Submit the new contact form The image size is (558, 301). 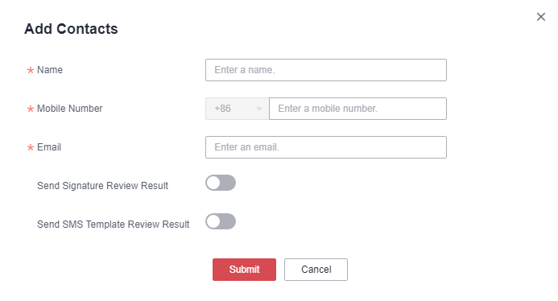click(x=244, y=270)
